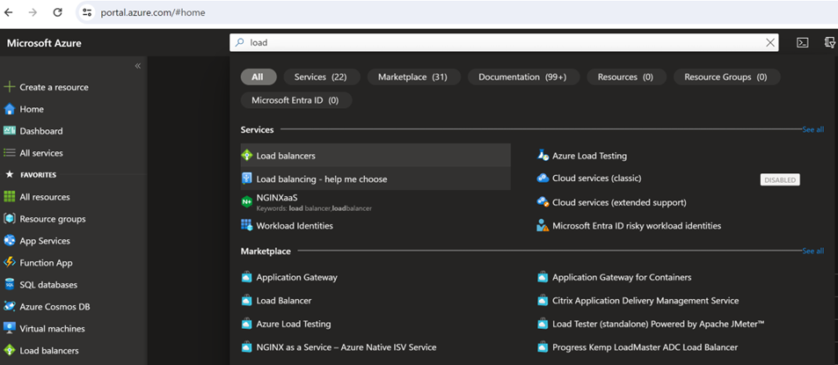Open Load balancers service result icon
The height and width of the screenshot is (365, 838).
point(246,156)
